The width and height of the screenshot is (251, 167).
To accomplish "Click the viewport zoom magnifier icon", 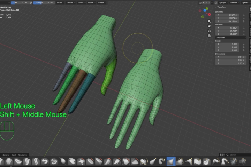I will click(209, 21).
